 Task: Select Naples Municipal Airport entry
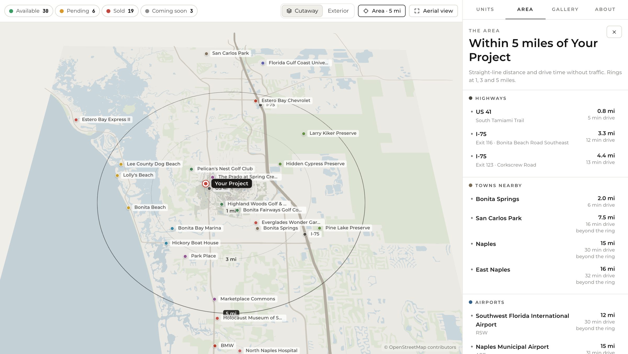542,348
